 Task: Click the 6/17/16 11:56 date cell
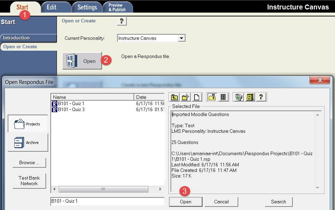[150, 104]
